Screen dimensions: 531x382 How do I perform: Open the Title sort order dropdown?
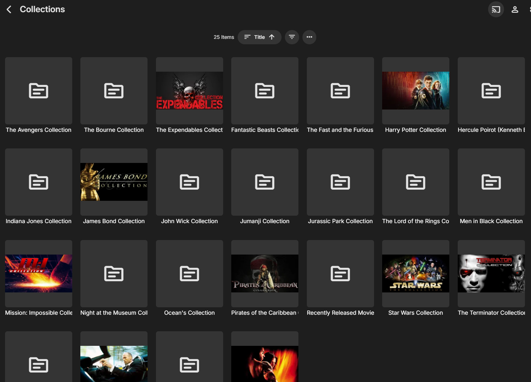pos(259,37)
